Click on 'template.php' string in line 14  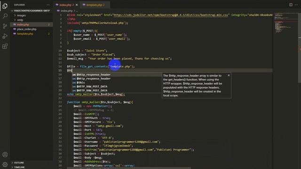[x=121, y=67]
